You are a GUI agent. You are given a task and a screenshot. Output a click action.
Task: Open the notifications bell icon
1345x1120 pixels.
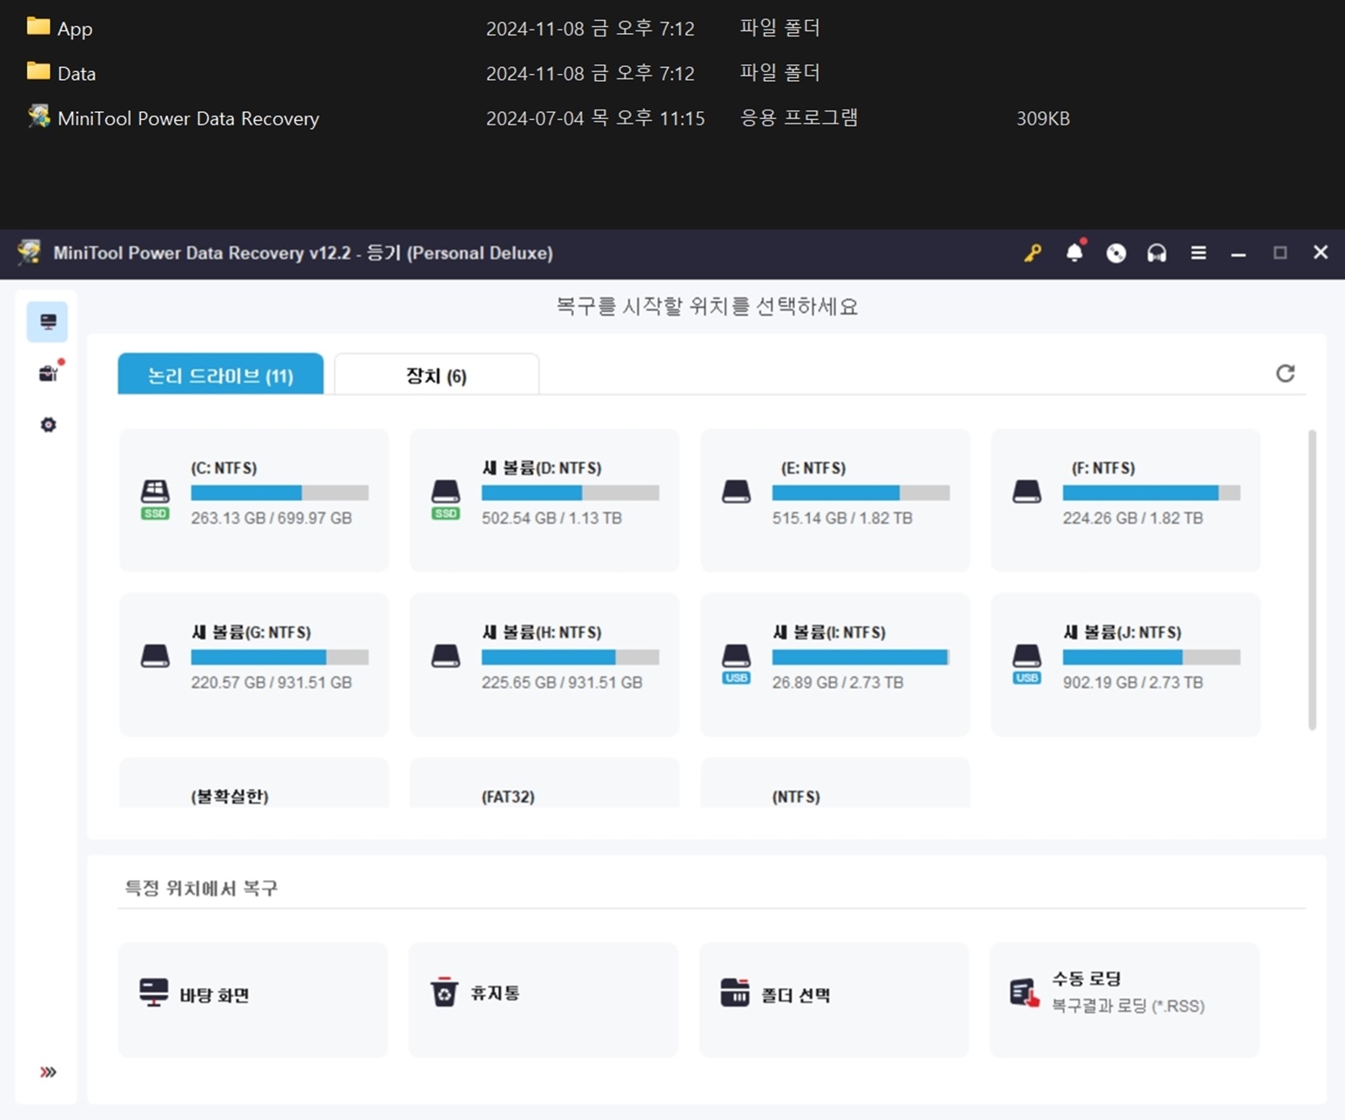1075,252
